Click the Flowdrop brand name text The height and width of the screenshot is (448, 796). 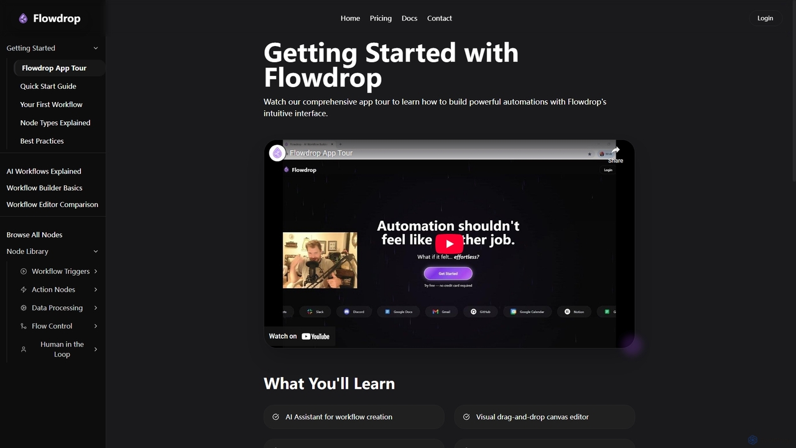coord(57,19)
